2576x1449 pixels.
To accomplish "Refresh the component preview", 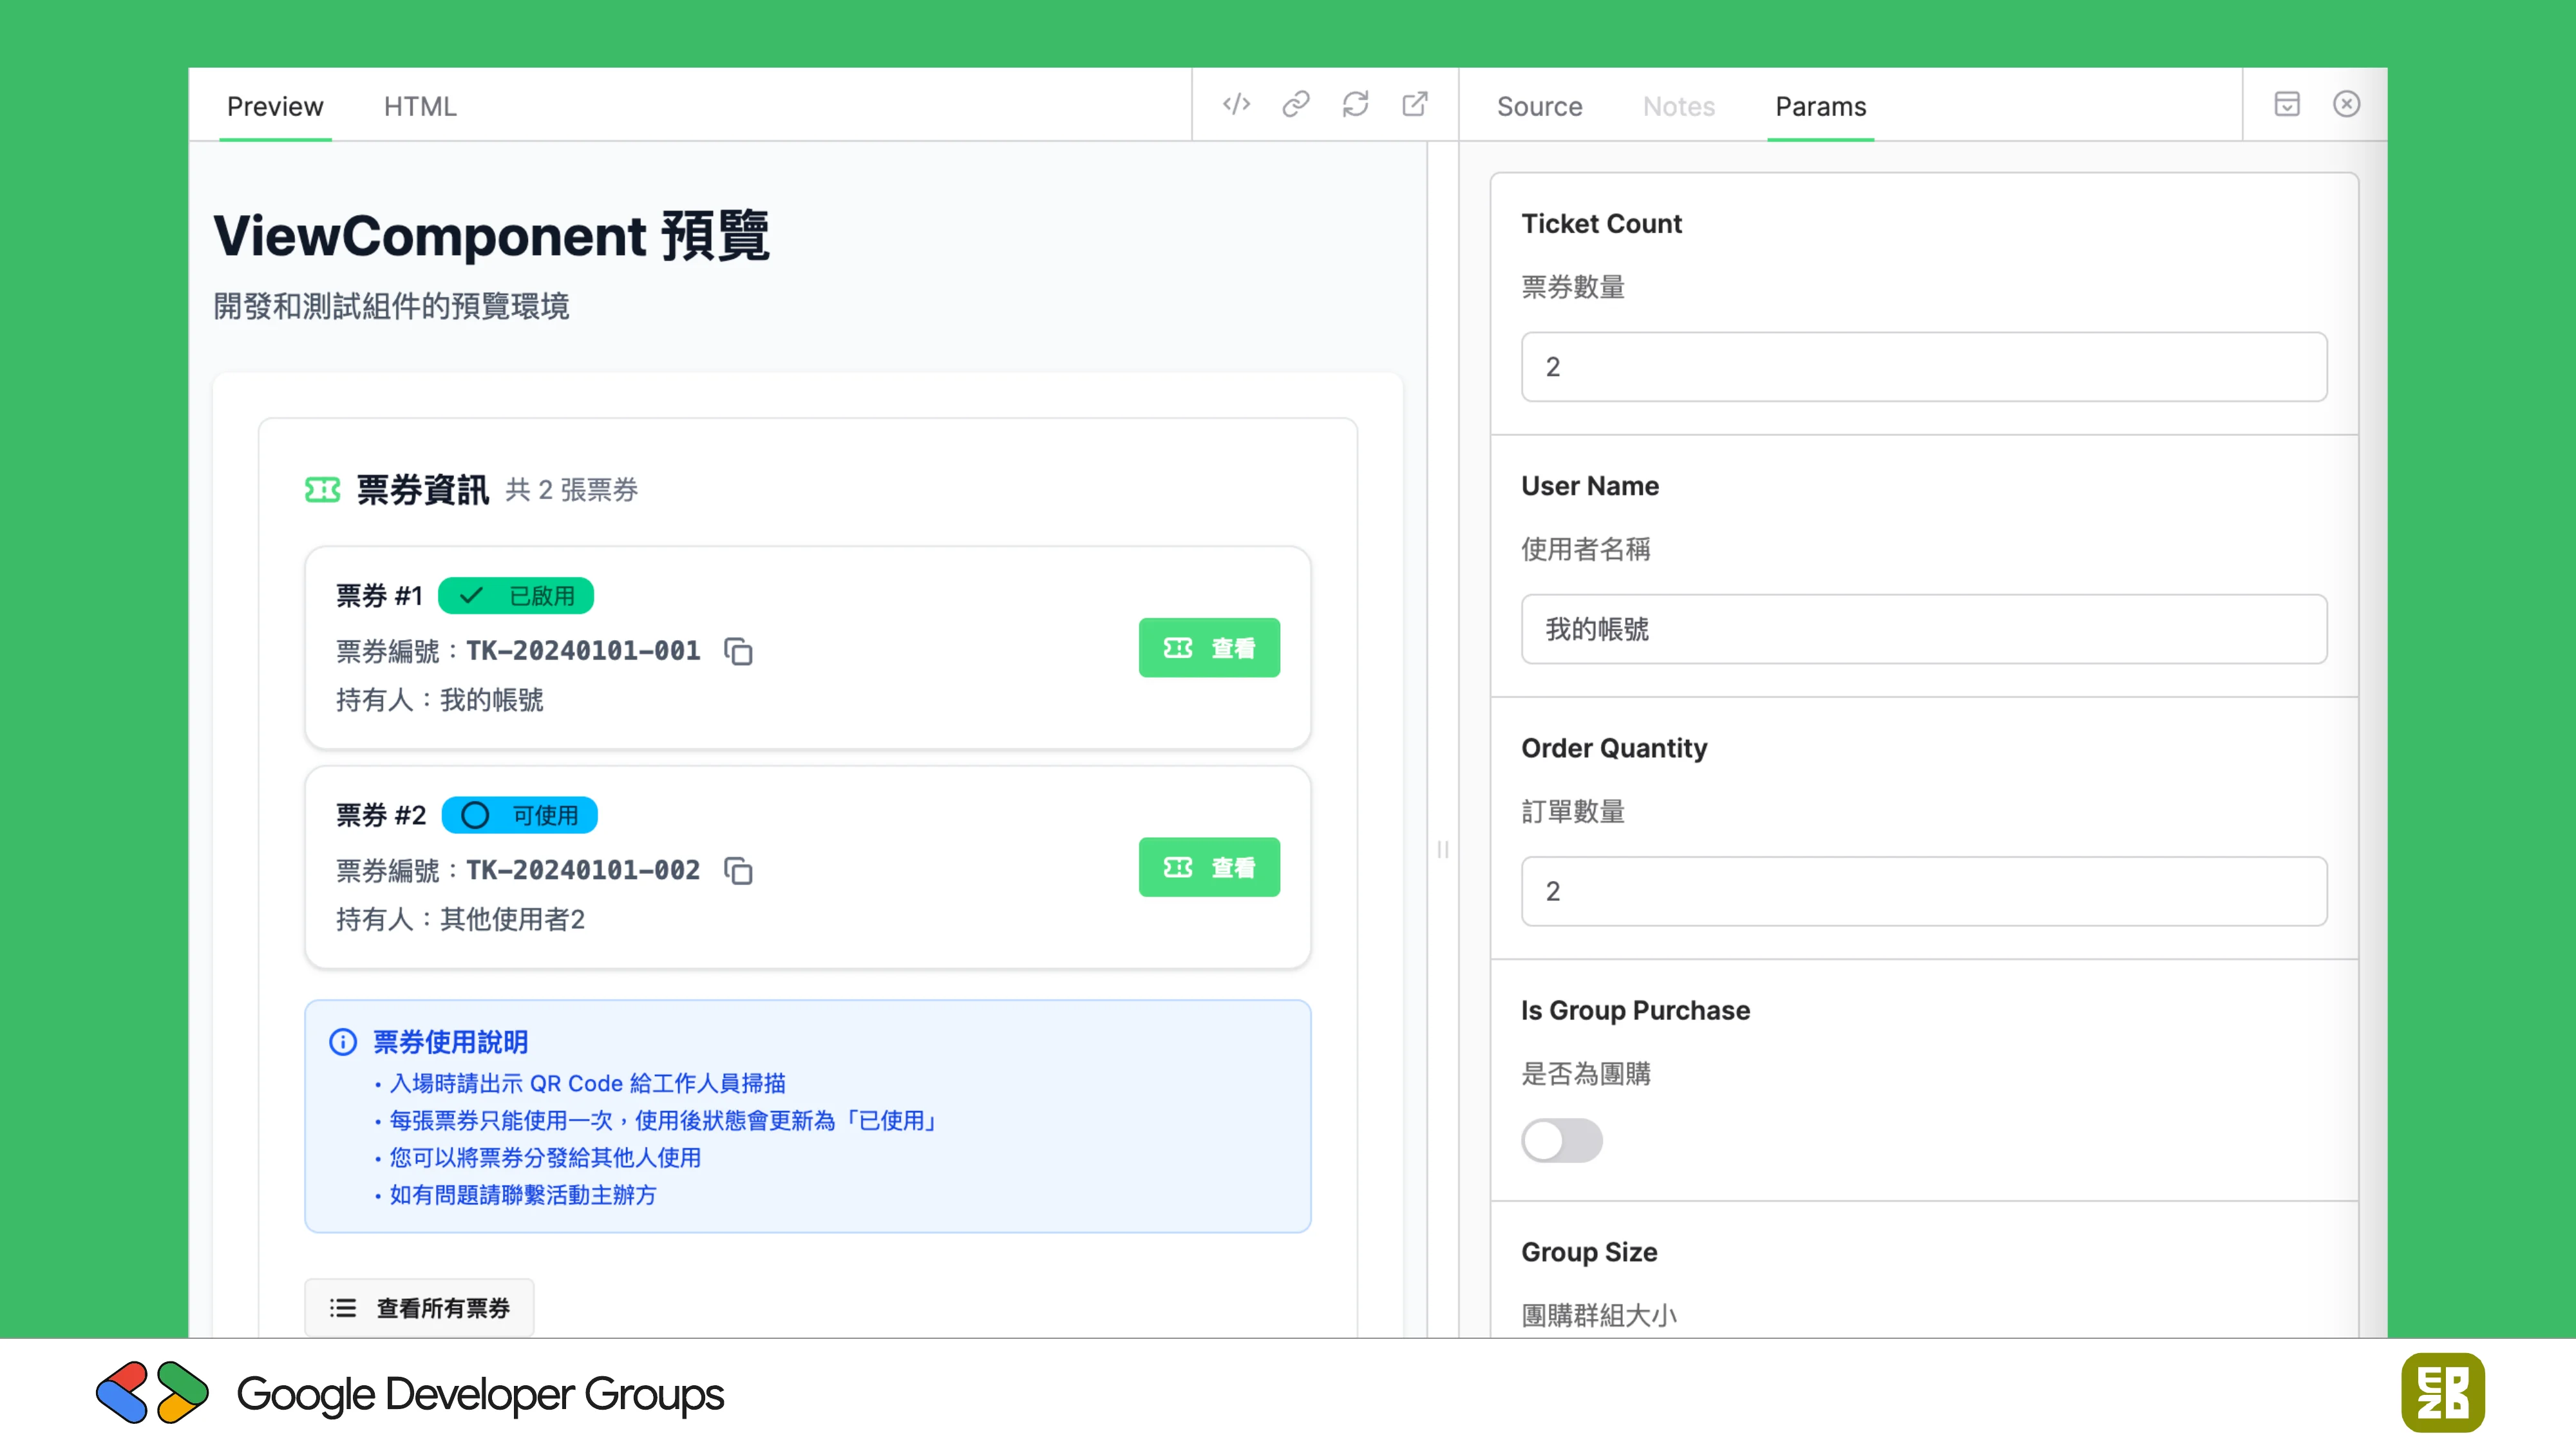I will coord(1355,105).
